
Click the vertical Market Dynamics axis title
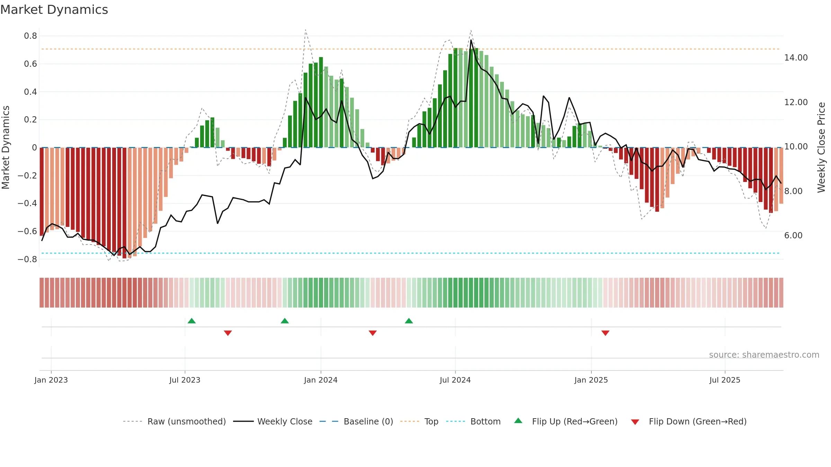pyautogui.click(x=6, y=147)
